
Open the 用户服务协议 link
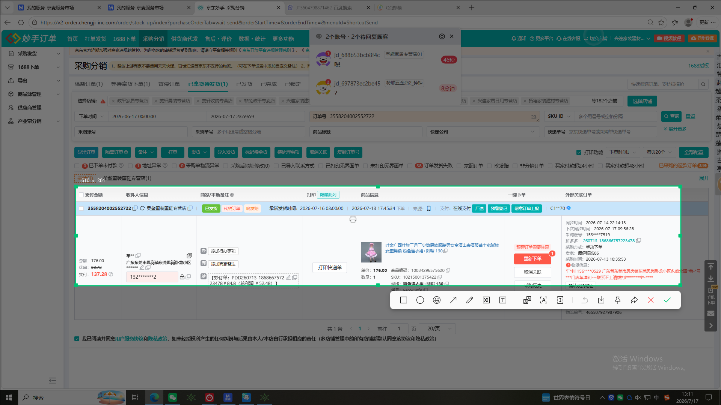[129, 339]
